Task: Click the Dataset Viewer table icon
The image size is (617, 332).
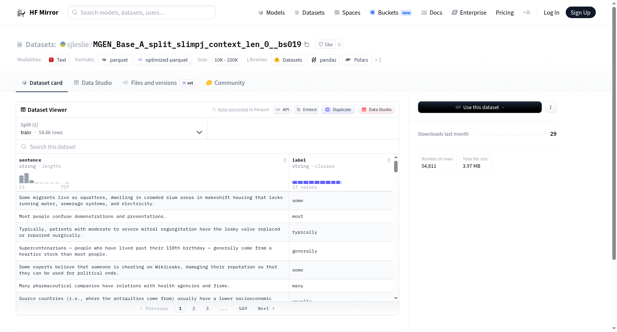Action: (23, 110)
